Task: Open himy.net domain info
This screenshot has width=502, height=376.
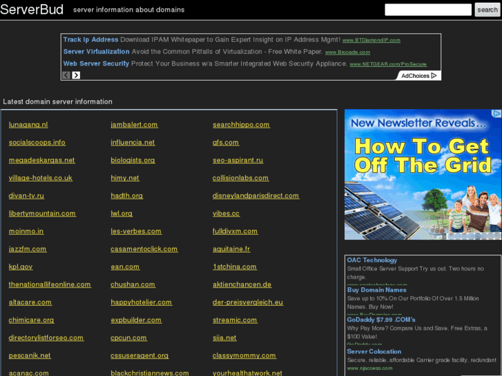Action: pos(125,178)
